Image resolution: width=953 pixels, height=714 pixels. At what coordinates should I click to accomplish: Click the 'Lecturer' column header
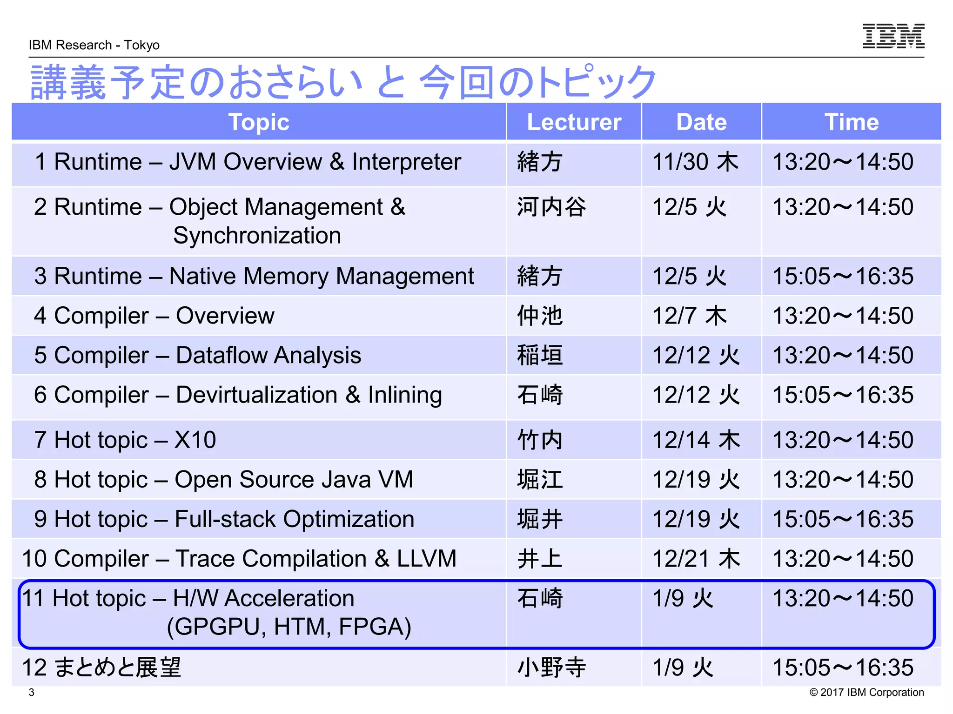tap(574, 122)
